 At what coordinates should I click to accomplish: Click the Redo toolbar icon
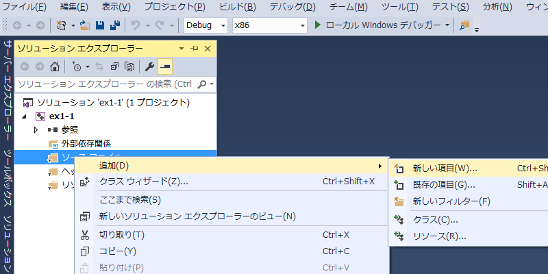160,25
